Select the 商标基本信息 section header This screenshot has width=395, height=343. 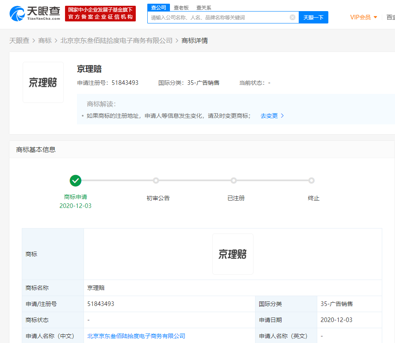pyautogui.click(x=36, y=150)
